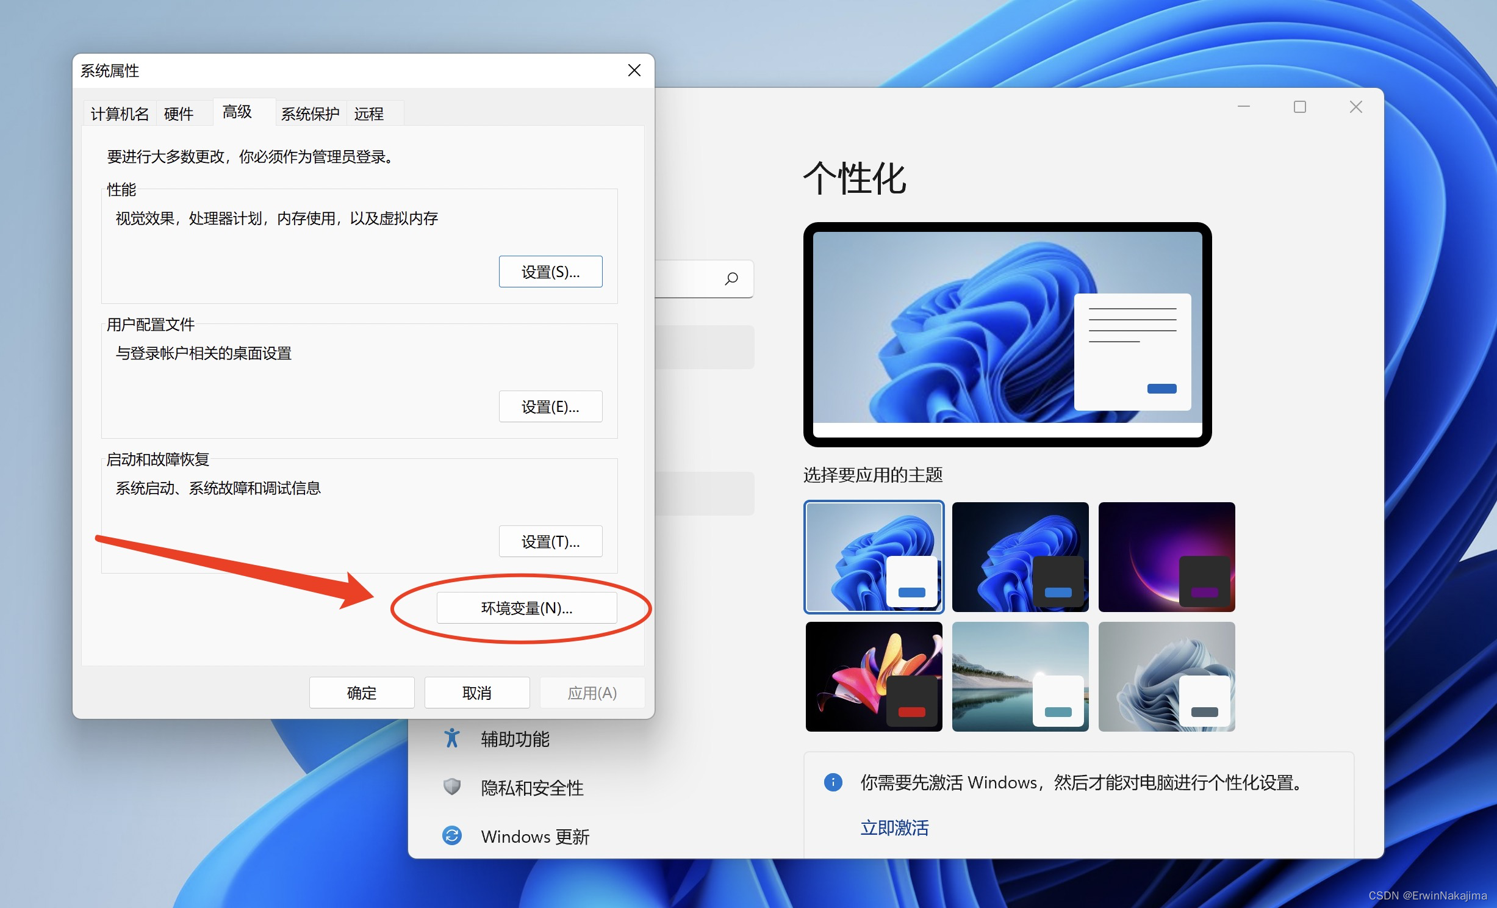This screenshot has width=1497, height=908.
Task: Click the 立即激活 link
Action: pos(894,828)
